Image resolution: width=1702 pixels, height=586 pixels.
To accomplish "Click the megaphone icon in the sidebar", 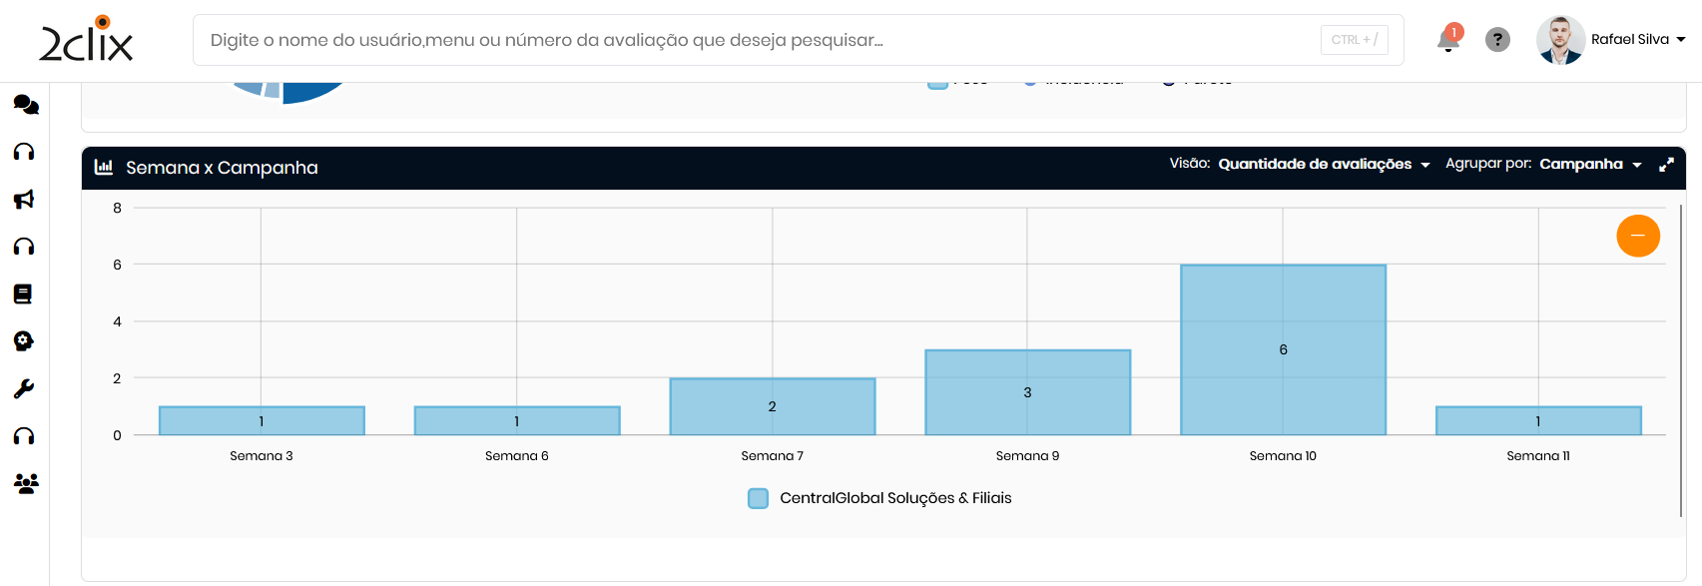I will (24, 200).
